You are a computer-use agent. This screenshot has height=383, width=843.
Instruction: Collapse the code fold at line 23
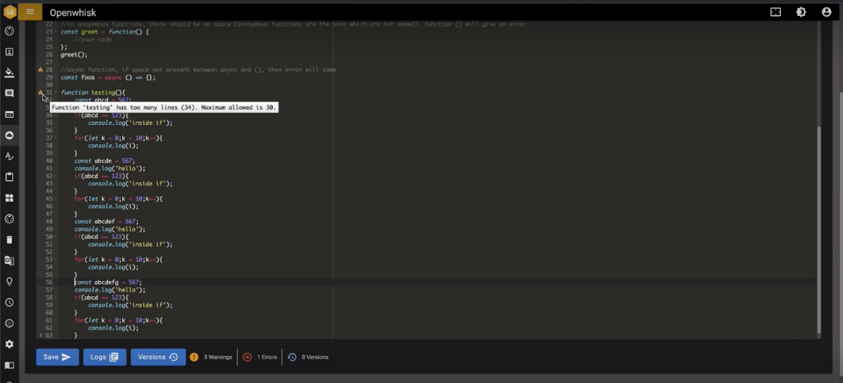tap(56, 32)
